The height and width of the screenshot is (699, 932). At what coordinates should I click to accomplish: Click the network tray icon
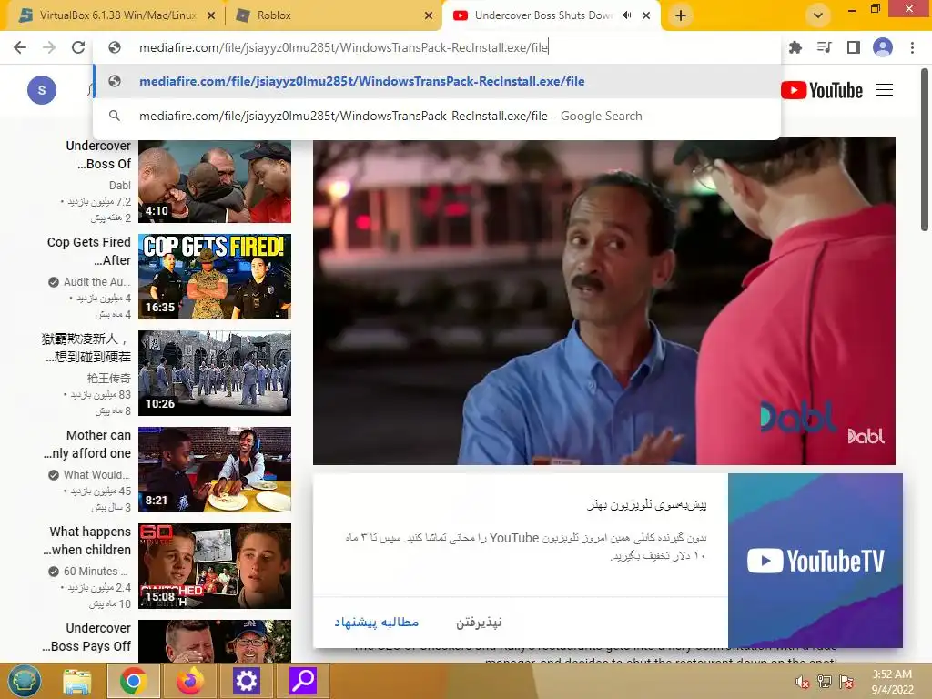[825, 682]
